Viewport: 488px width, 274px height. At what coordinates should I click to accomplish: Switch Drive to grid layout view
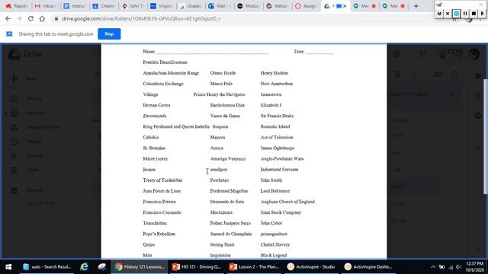point(437,75)
